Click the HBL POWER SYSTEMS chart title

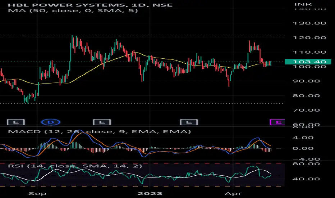[90, 5]
